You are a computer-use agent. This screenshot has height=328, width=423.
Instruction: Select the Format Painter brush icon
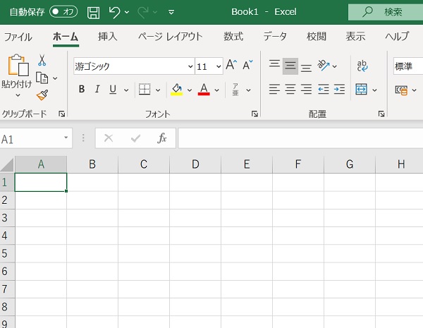[42, 95]
